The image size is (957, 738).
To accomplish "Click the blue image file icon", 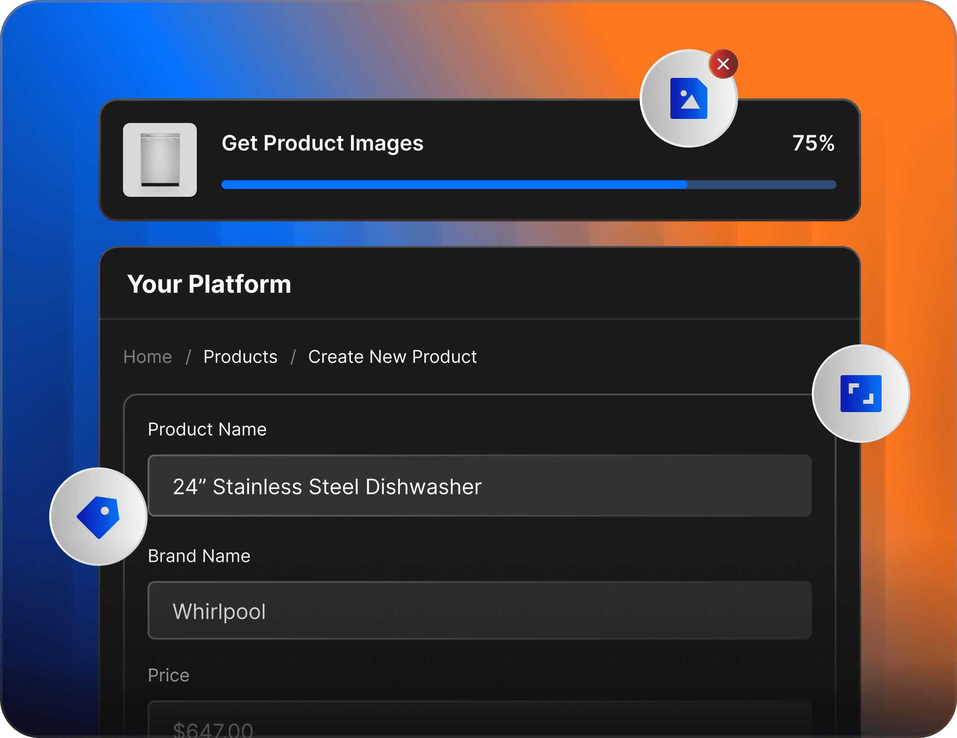I will pos(688,98).
